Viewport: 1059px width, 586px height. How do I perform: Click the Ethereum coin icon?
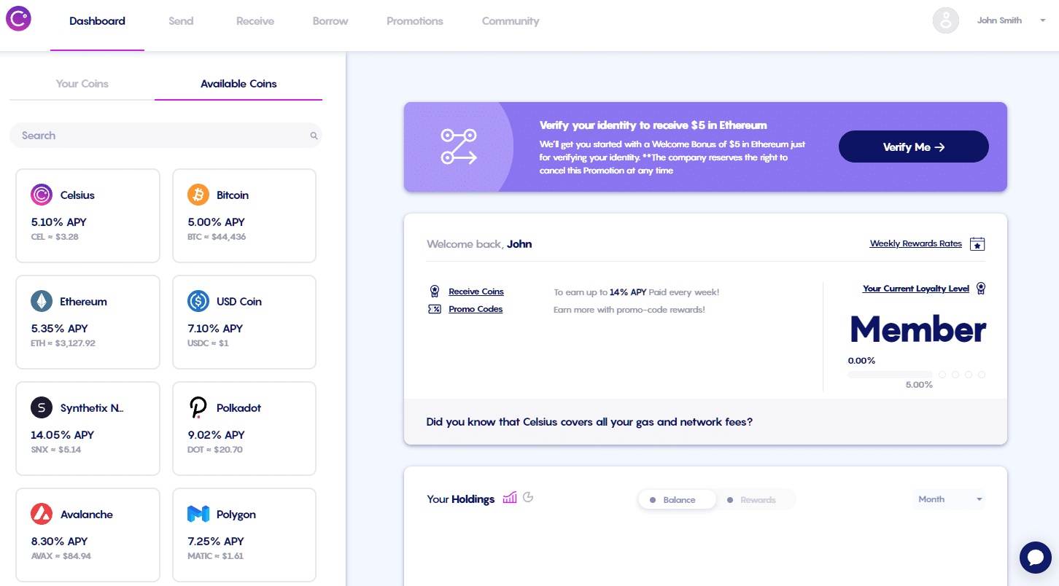coord(42,301)
